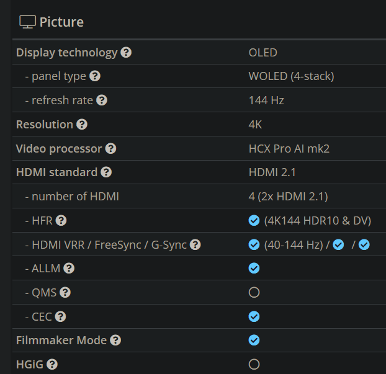Click question mark next to Resolution
Screen dimensions: 386x374
(x=82, y=124)
